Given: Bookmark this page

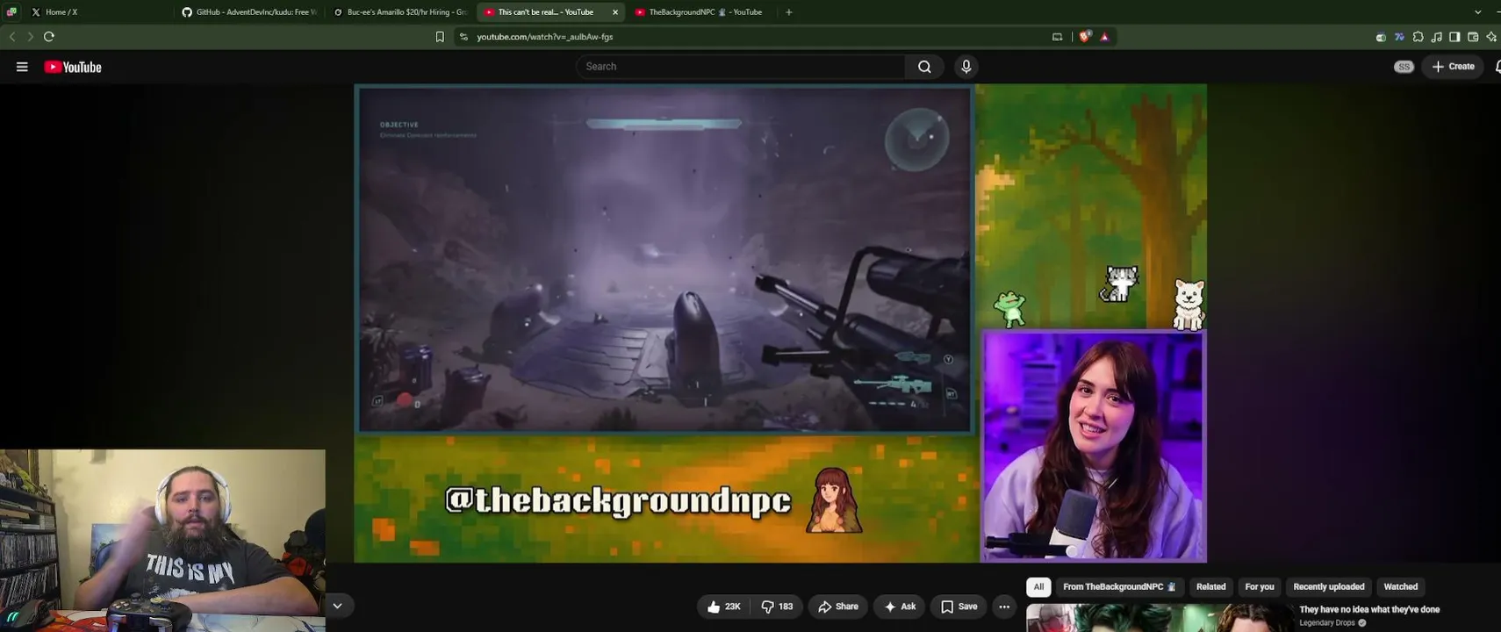Looking at the screenshot, I should click(440, 37).
